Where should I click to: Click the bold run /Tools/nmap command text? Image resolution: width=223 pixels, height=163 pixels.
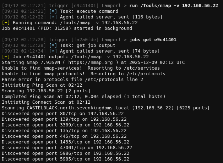click(x=174, y=6)
